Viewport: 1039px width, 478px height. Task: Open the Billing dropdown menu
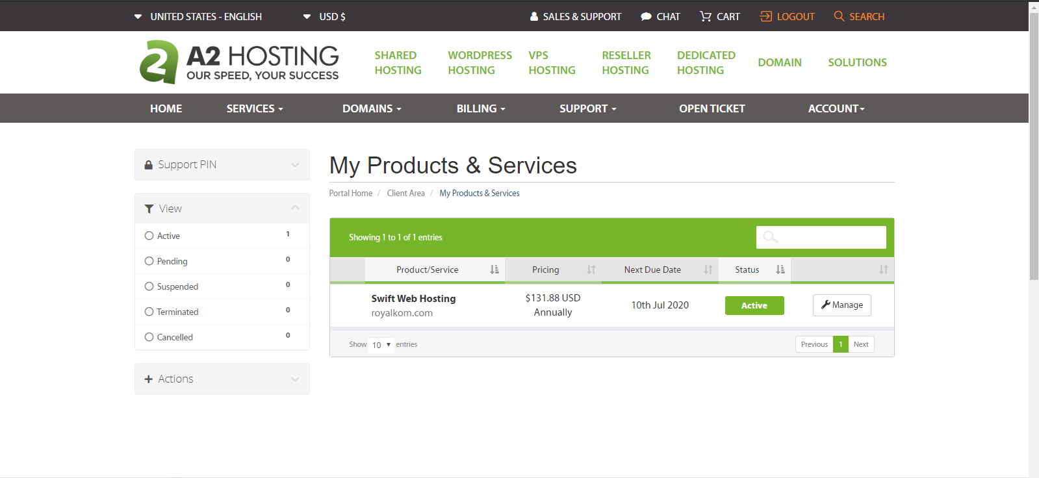pos(481,108)
